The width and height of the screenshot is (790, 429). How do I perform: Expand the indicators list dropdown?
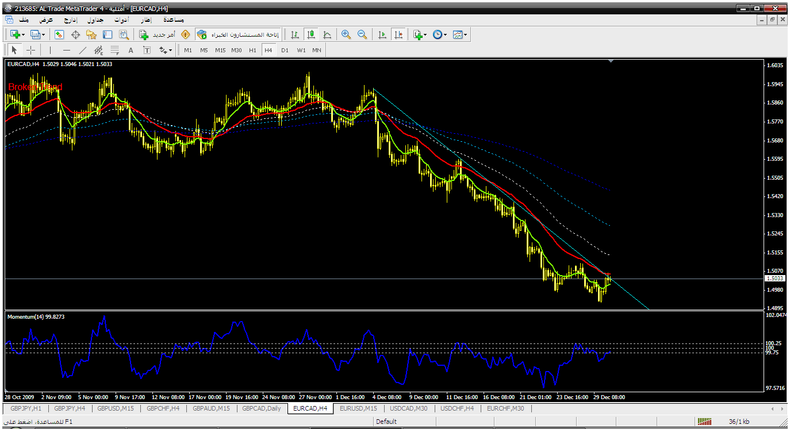pos(419,34)
